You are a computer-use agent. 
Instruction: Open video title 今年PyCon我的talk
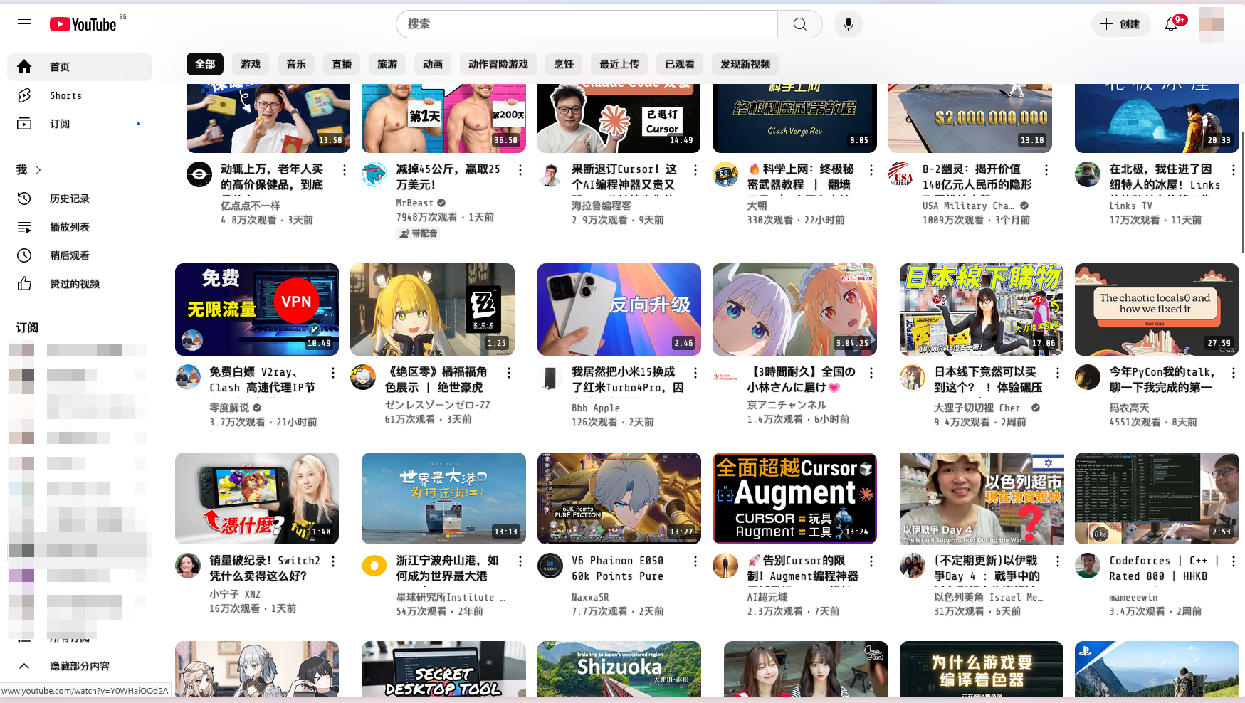click(x=1162, y=379)
